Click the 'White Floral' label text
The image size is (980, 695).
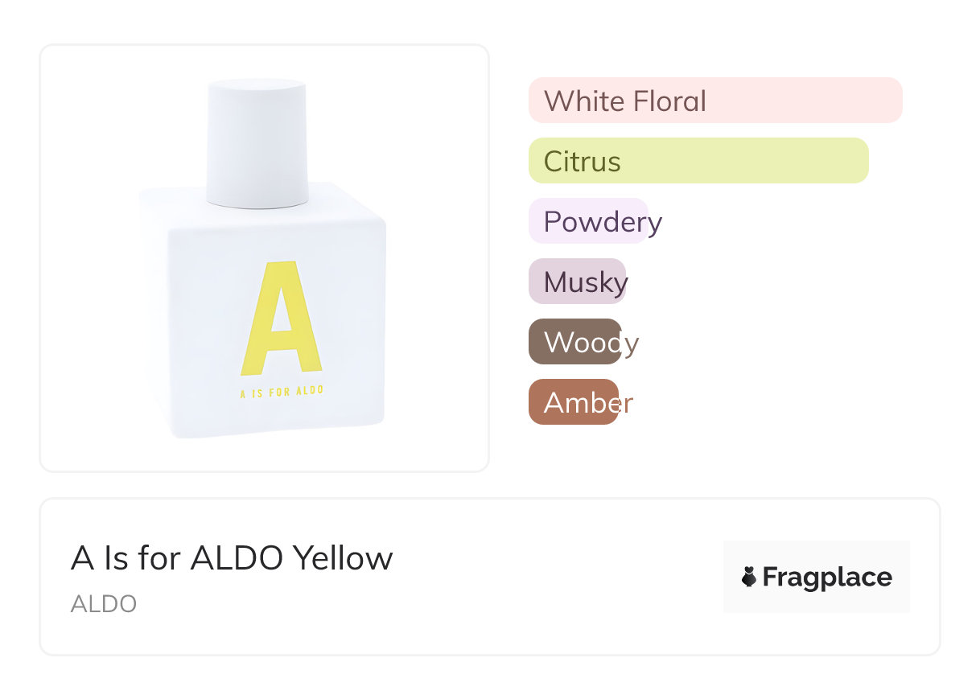pyautogui.click(x=625, y=101)
